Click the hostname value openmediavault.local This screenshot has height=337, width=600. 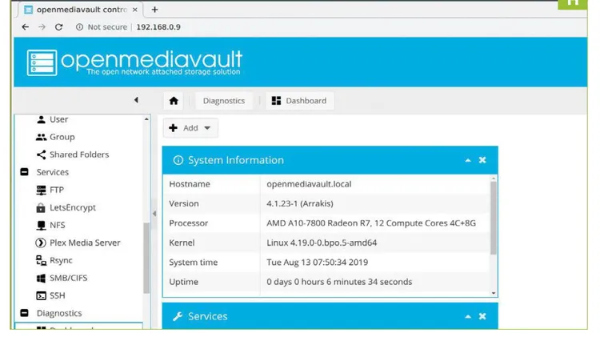pyautogui.click(x=309, y=184)
